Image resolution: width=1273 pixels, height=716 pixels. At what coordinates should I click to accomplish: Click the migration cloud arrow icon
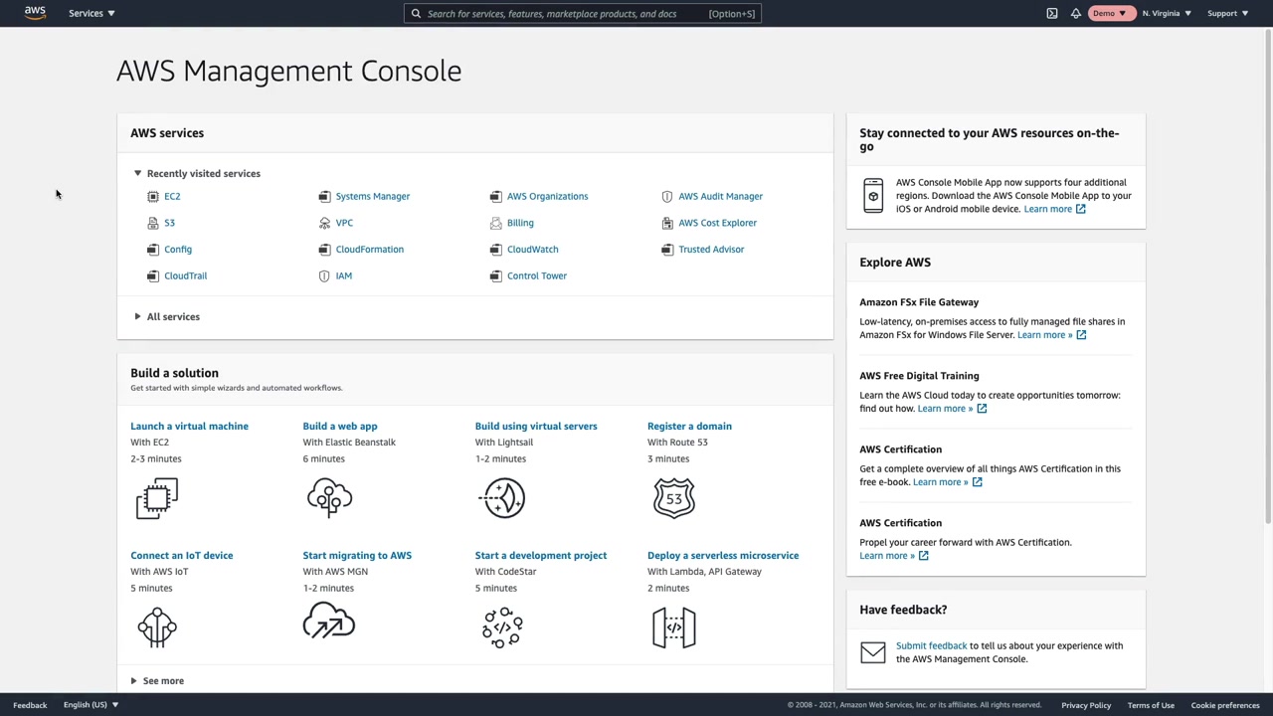[x=329, y=622]
